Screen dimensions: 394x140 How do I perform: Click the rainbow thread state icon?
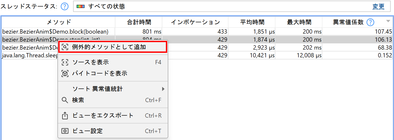[81, 6]
